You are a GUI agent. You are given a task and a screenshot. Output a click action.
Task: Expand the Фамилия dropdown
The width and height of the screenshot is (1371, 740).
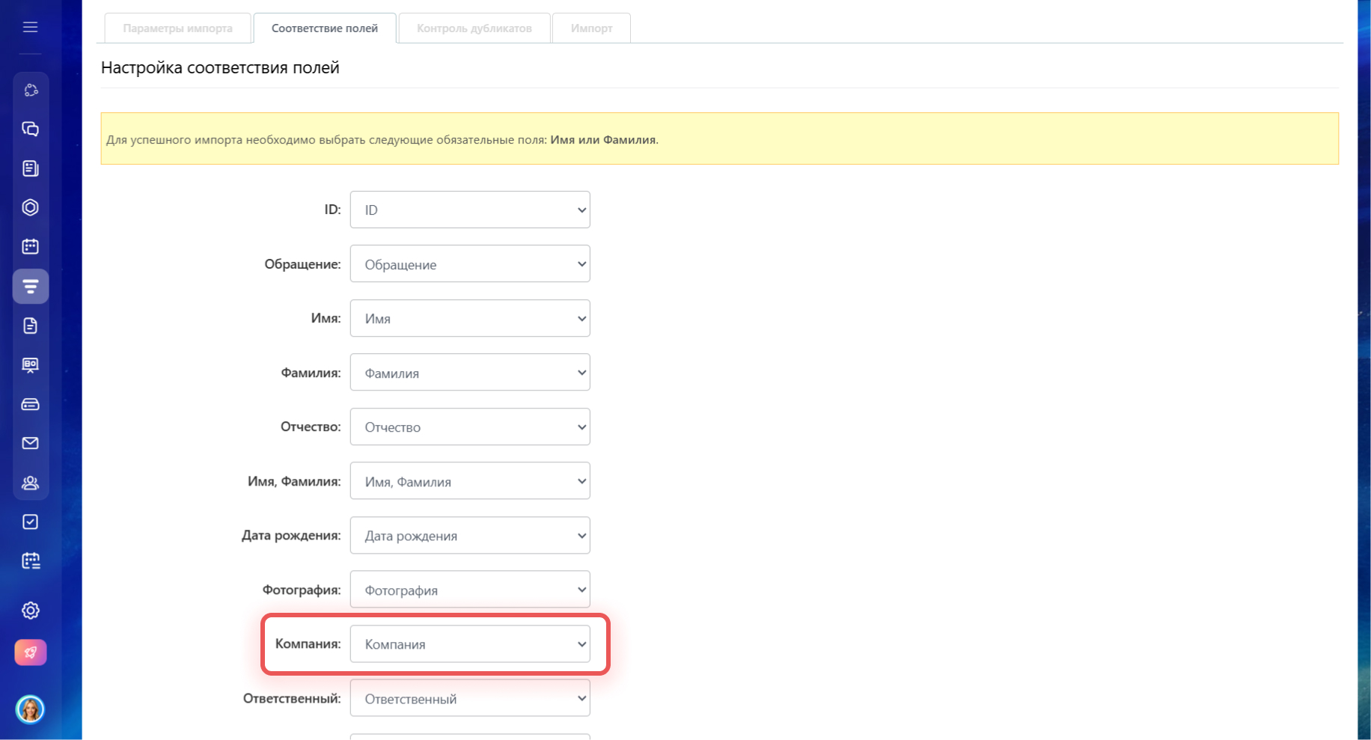[470, 373]
